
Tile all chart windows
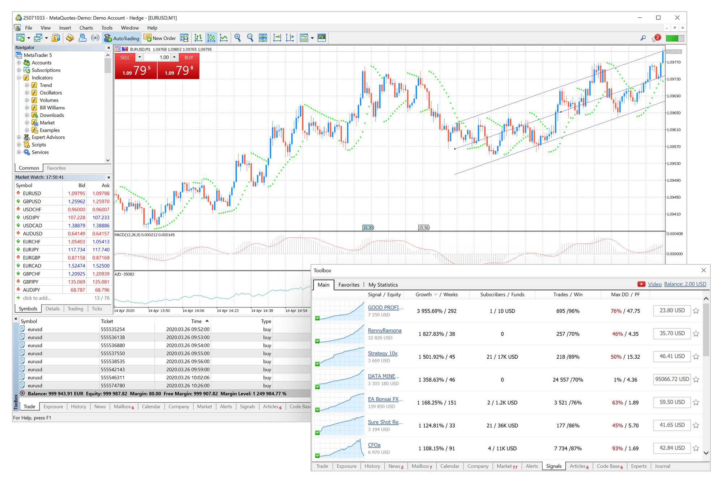pos(263,38)
